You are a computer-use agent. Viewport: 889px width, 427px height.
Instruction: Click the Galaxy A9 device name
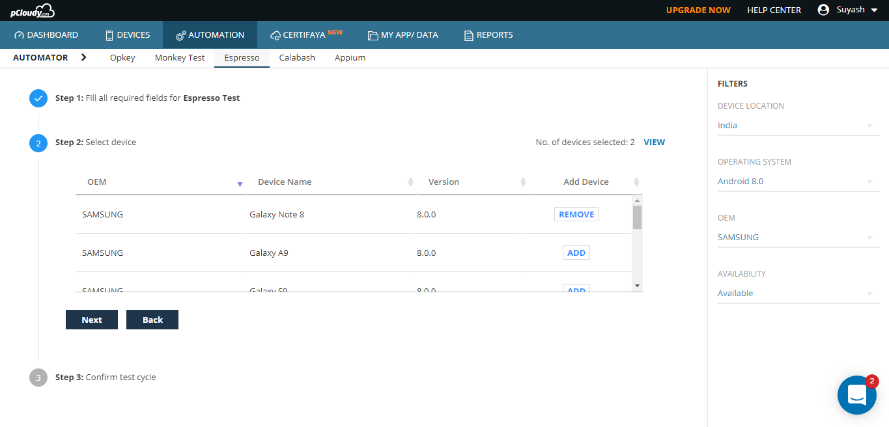(x=269, y=253)
